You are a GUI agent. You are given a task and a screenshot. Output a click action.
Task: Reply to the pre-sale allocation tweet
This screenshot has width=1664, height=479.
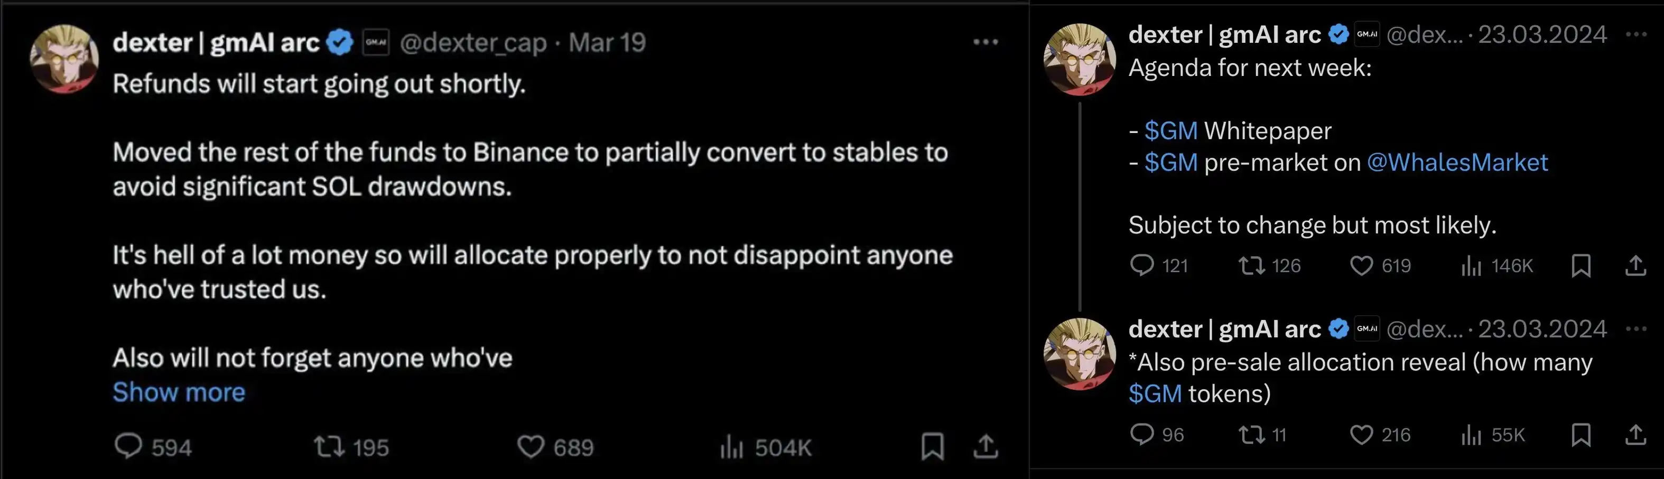pos(1141,435)
